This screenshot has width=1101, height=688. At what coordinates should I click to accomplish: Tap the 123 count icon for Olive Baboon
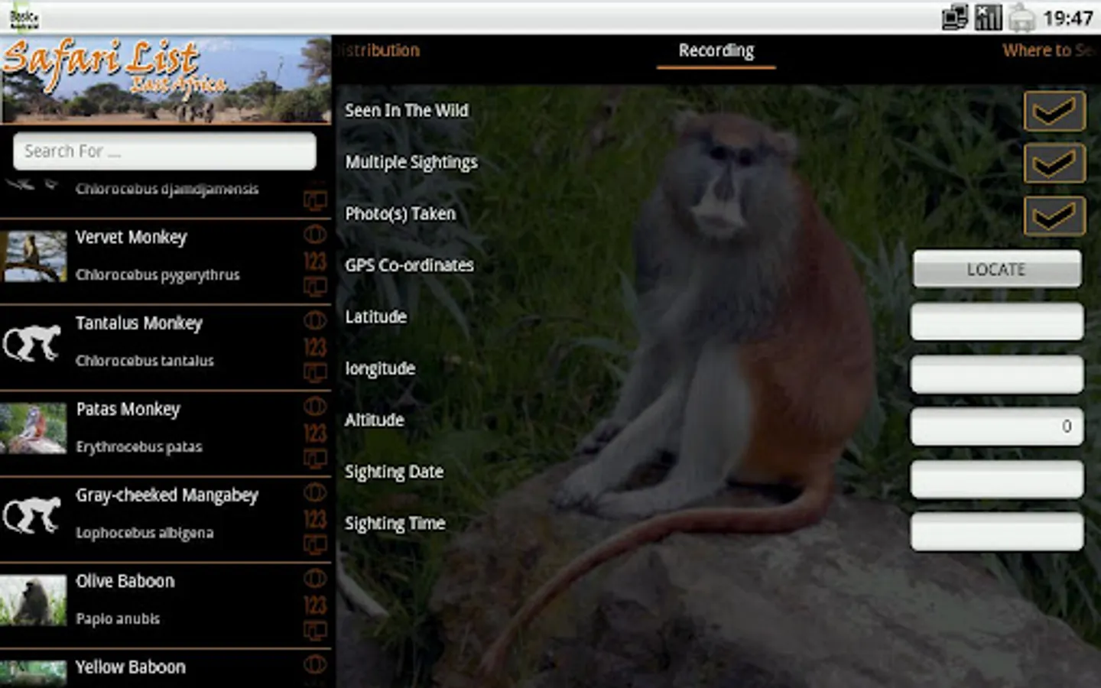(315, 605)
